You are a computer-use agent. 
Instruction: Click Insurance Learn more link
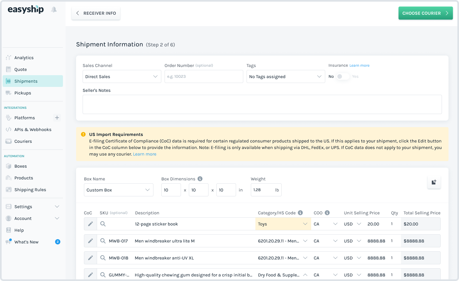(x=359, y=65)
